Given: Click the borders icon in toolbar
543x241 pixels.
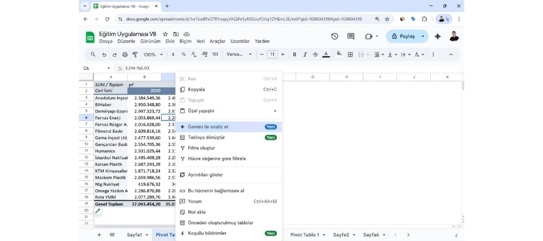Looking at the screenshot, I should (x=350, y=54).
